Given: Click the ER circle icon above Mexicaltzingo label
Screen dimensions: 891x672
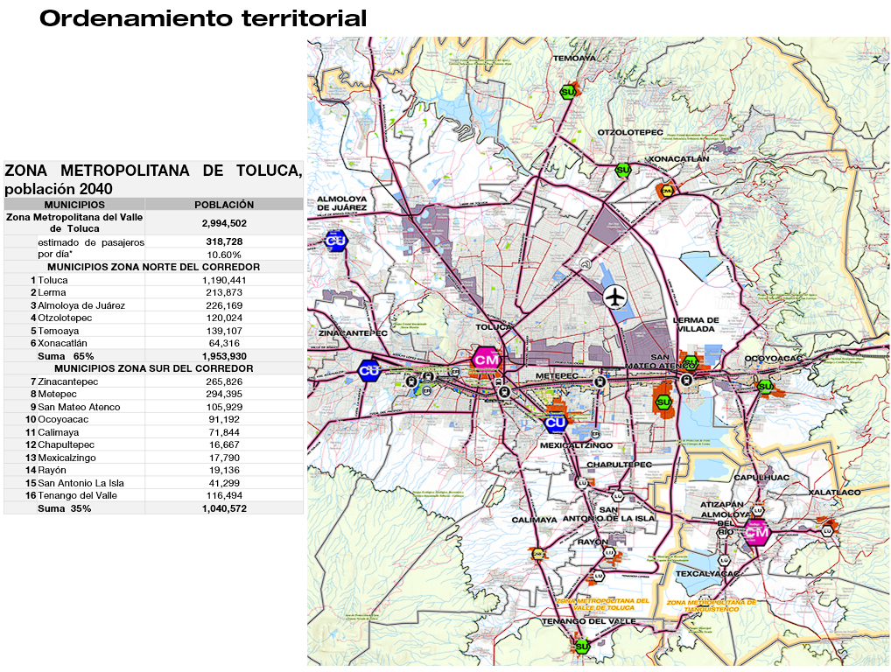Looking at the screenshot, I should pyautogui.click(x=595, y=435).
